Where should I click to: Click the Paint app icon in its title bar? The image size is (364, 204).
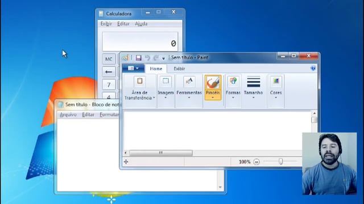(x=125, y=58)
